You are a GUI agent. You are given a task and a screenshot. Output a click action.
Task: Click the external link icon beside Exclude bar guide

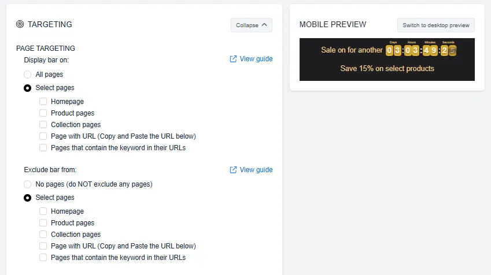[x=233, y=170]
